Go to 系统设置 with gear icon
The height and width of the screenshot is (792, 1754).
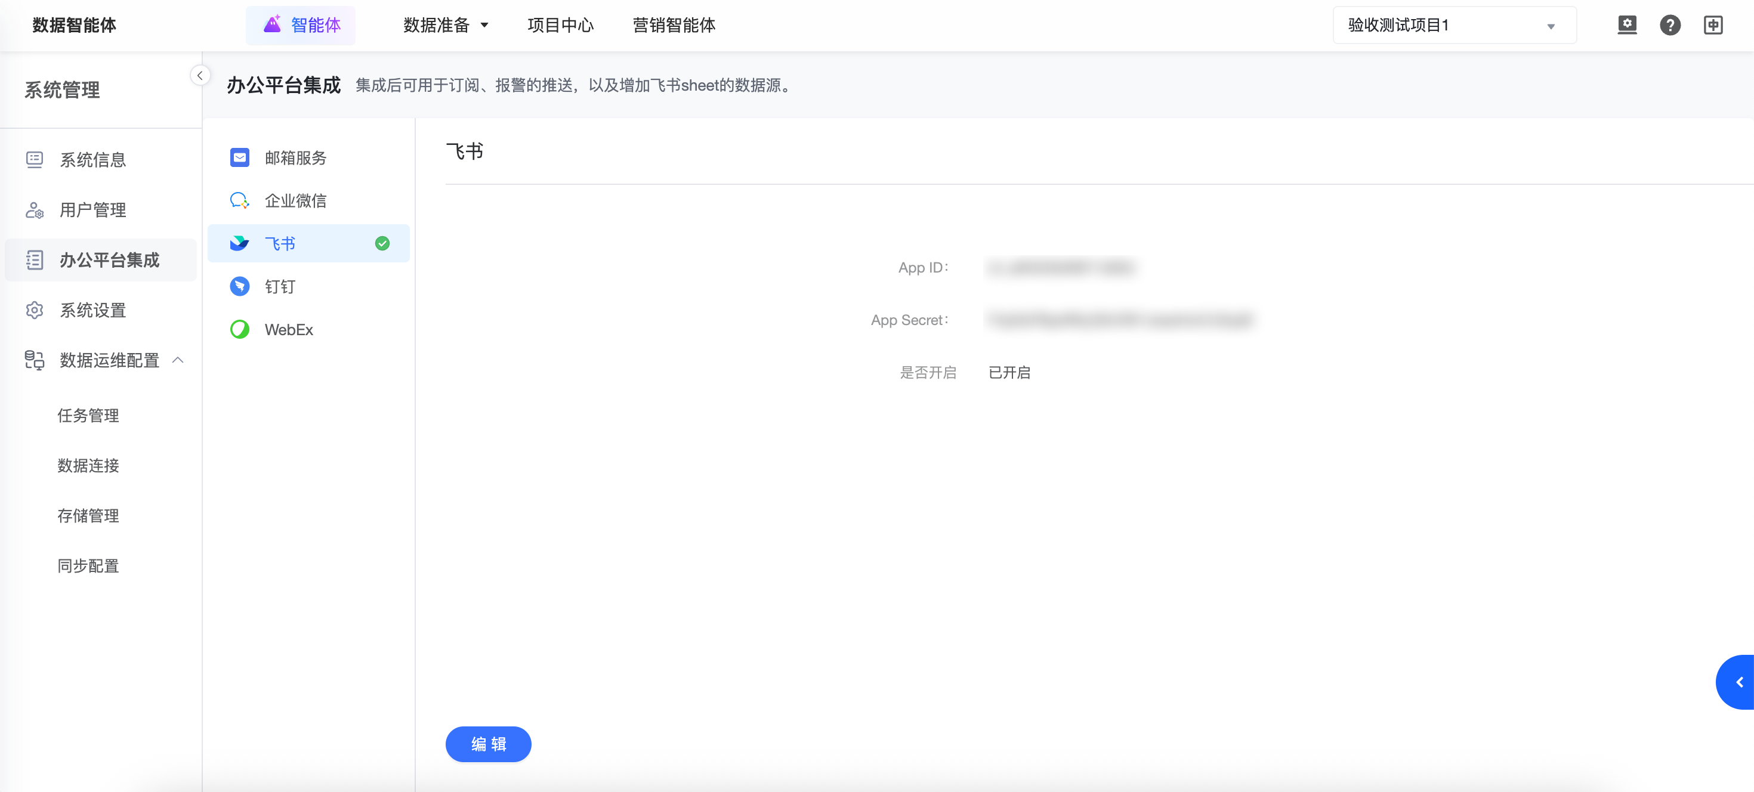pyautogui.click(x=92, y=310)
